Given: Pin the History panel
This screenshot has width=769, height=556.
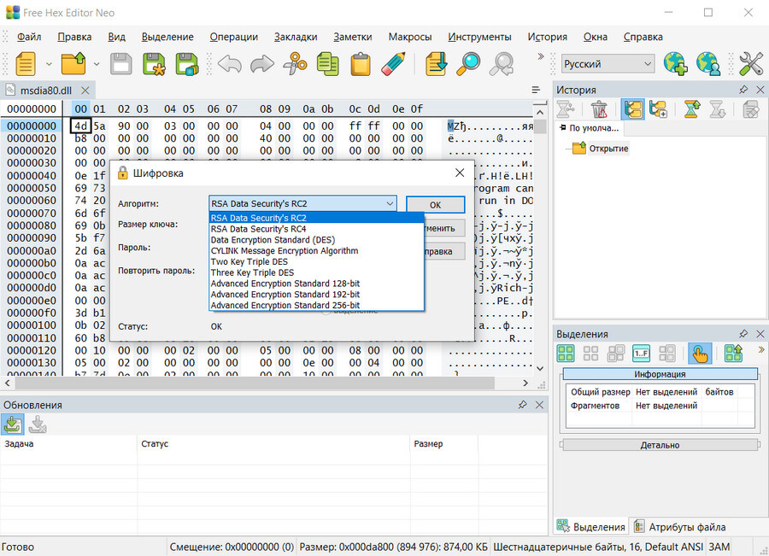Looking at the screenshot, I should [743, 90].
